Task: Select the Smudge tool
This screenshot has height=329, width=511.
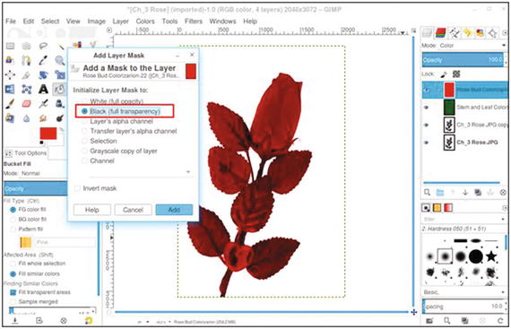Action: coord(43,118)
